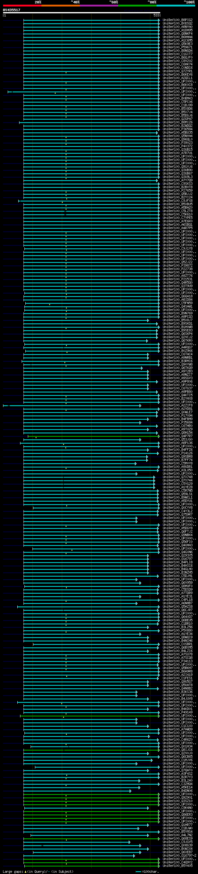Select the UniRef100_B0DSQ2 hit label
The width and height of the screenshot is (198, 874).
(177, 24)
